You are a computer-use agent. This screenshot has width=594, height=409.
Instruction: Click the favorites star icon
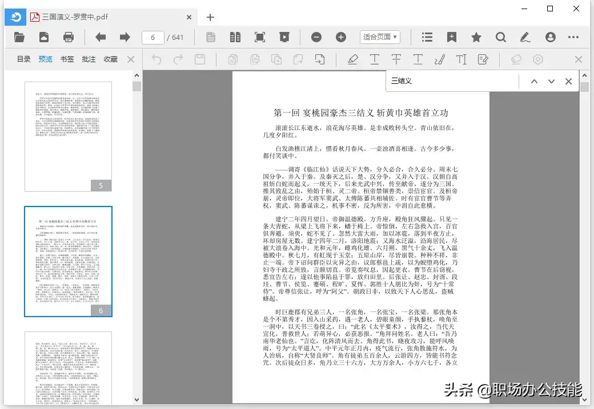(476, 37)
